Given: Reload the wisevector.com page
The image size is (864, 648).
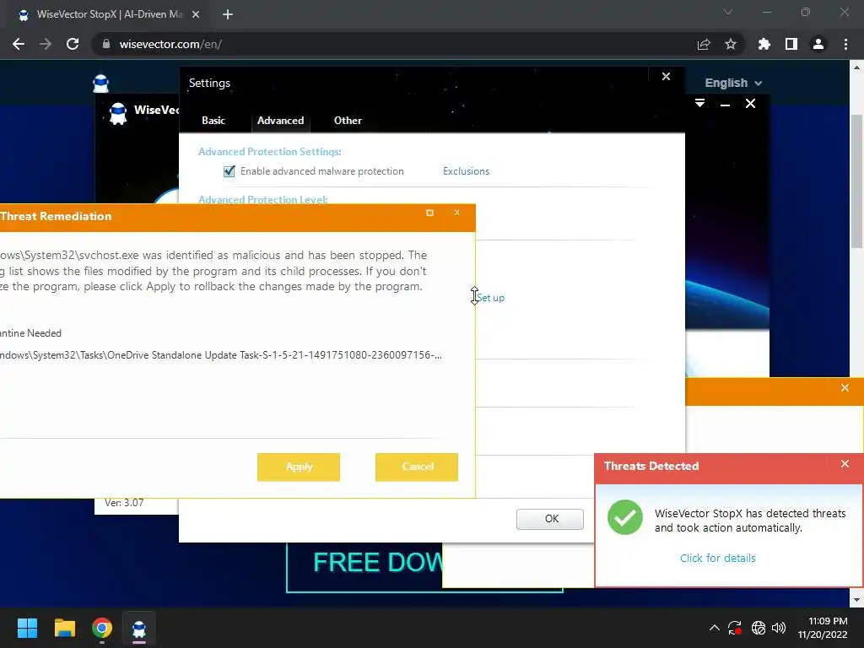Looking at the screenshot, I should [x=73, y=44].
